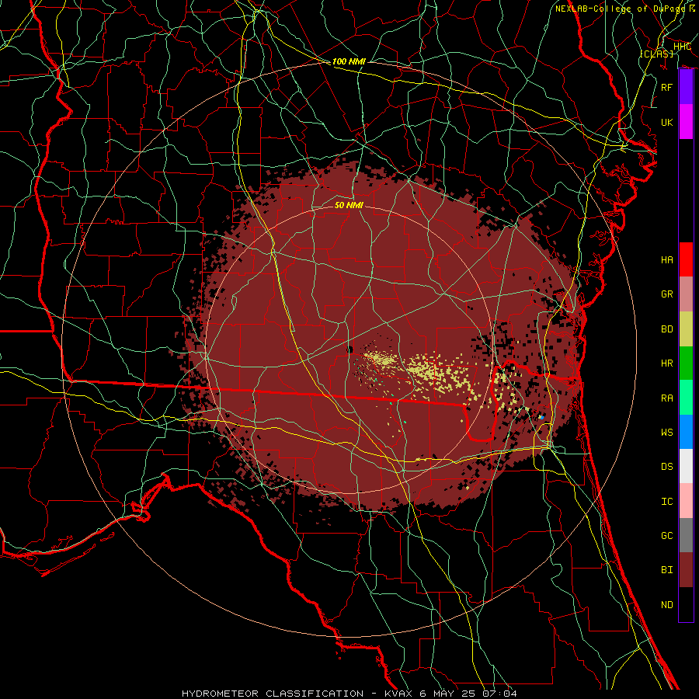Click the RA legend label
The height and width of the screenshot is (699, 699).
[x=666, y=398]
